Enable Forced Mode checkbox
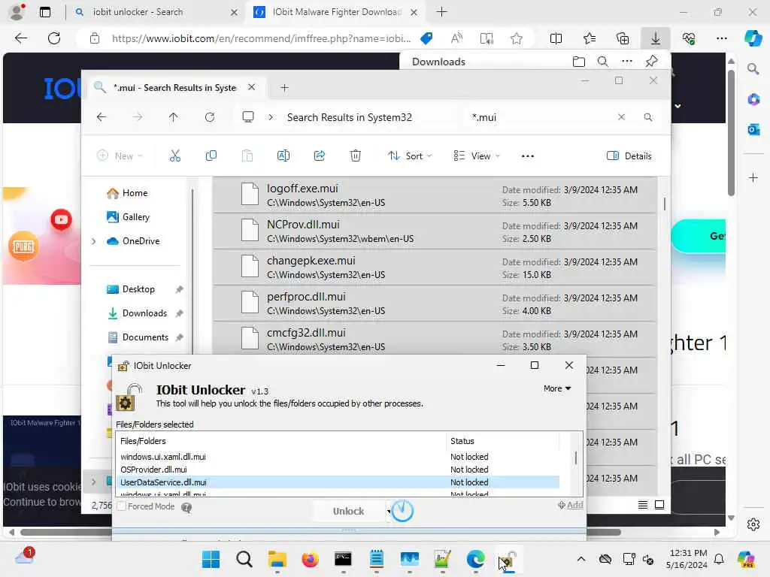 tap(122, 506)
